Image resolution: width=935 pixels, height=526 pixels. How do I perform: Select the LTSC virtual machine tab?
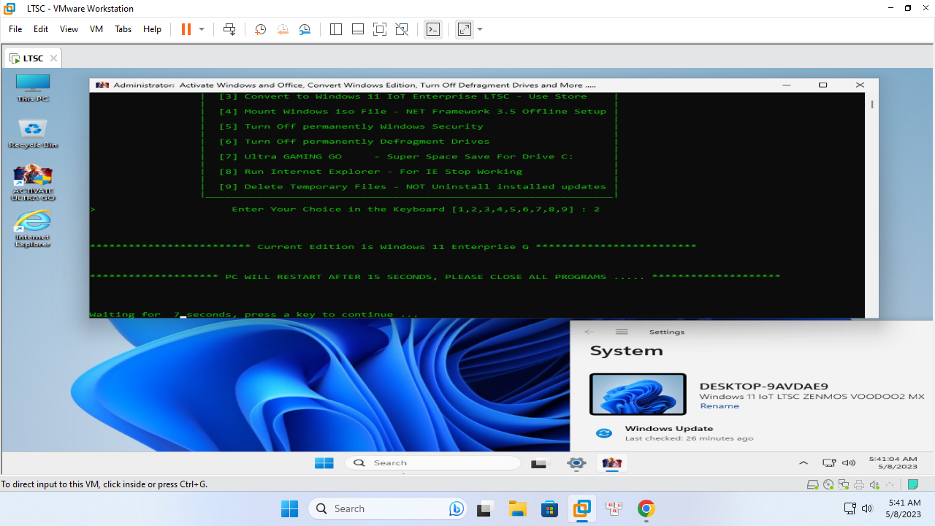33,58
